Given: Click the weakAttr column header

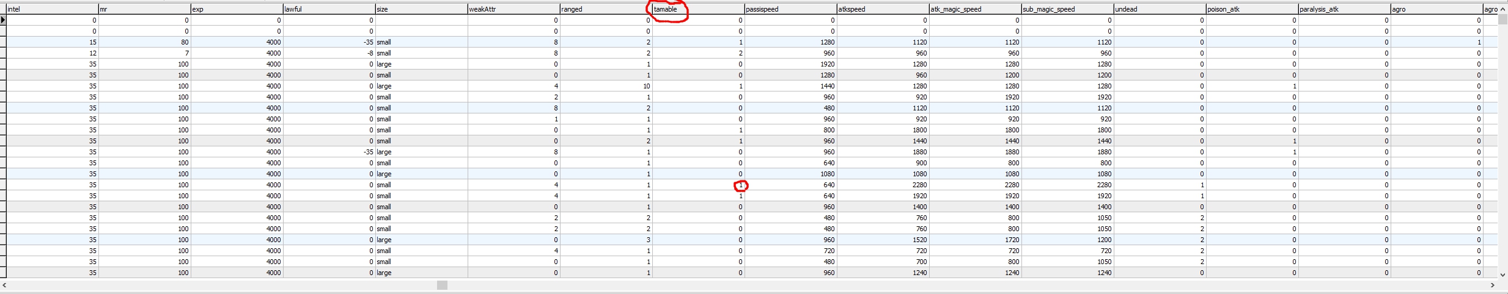Looking at the screenshot, I should click(x=513, y=9).
